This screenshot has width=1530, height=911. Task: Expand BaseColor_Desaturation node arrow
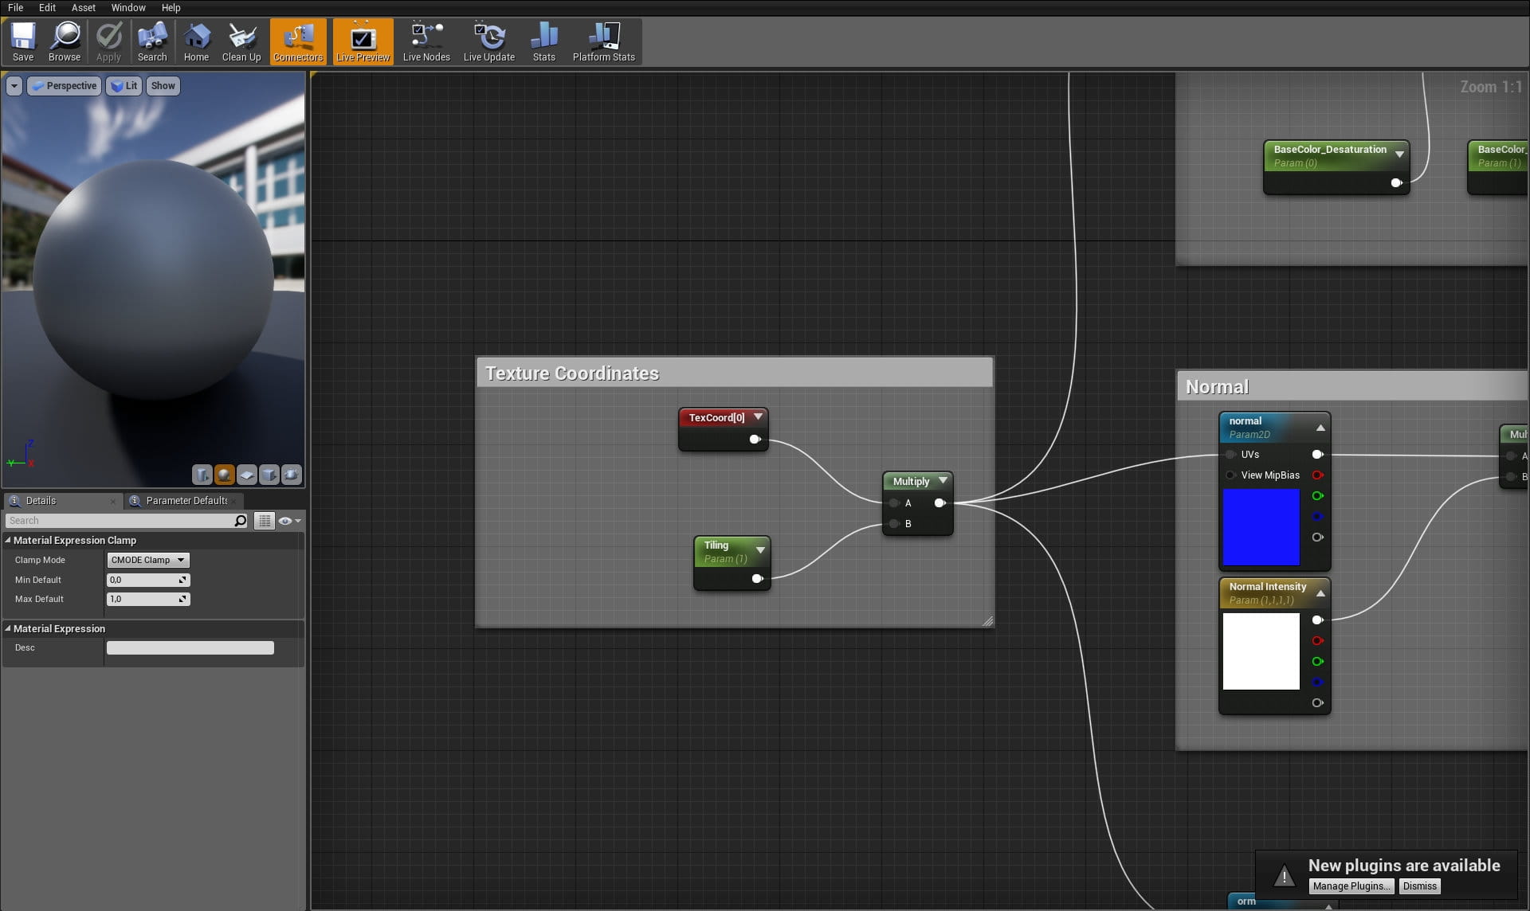coord(1399,154)
